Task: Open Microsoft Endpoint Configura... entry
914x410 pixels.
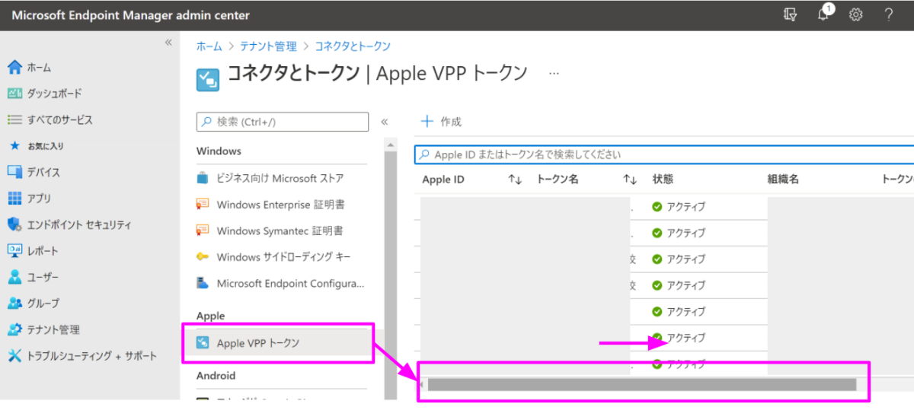Action: (x=291, y=283)
